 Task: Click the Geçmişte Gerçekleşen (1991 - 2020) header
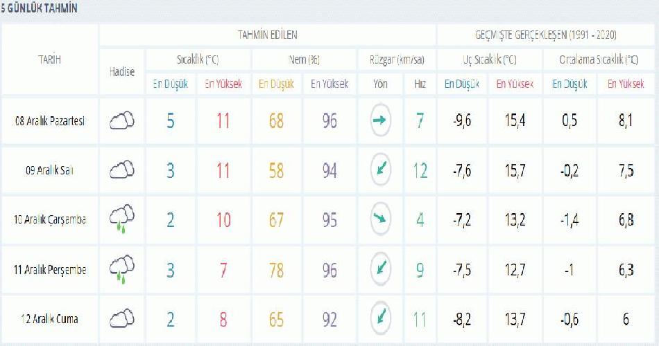(x=546, y=35)
